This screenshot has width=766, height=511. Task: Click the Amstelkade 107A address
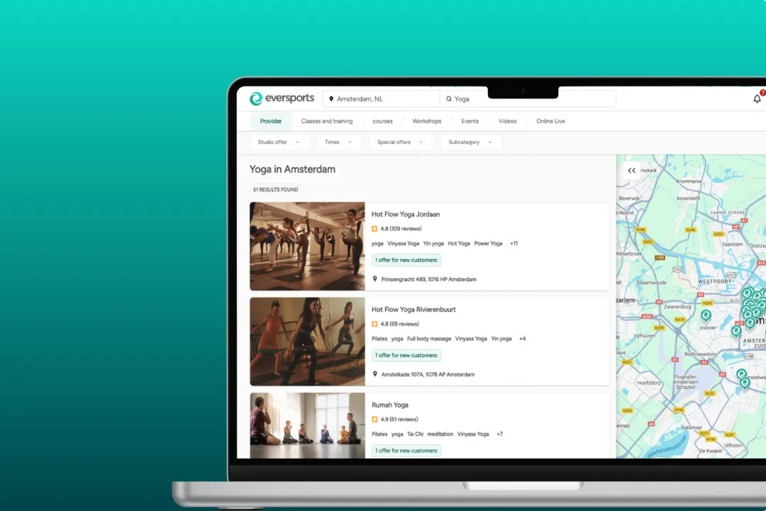coord(428,375)
